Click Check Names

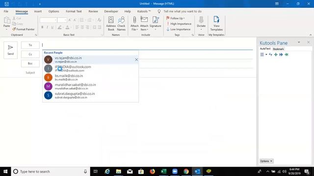click(121, 24)
